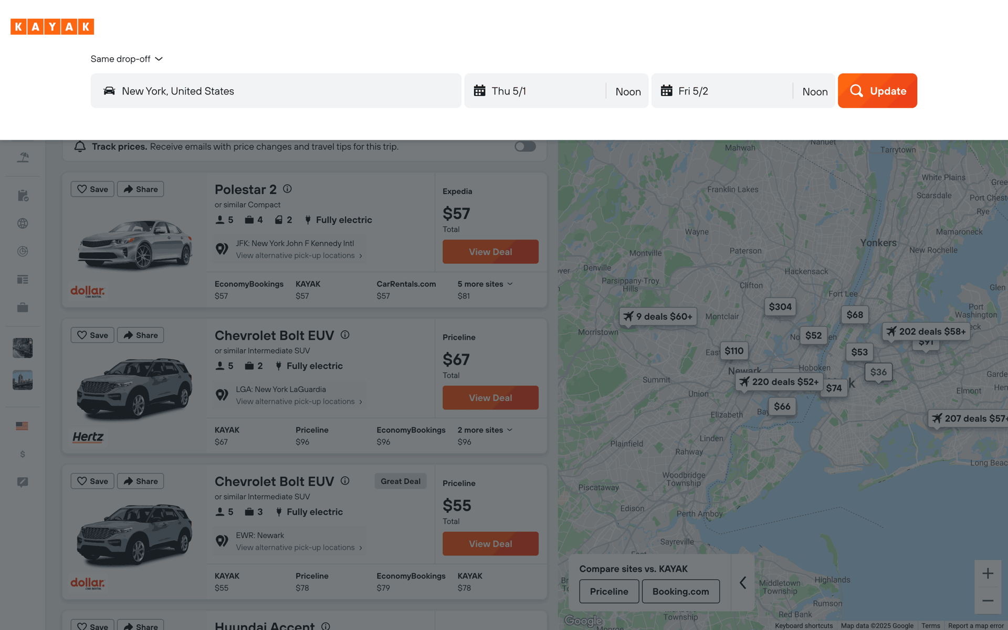Open the Same drop-off dropdown
The width and height of the screenshot is (1008, 630).
(127, 59)
